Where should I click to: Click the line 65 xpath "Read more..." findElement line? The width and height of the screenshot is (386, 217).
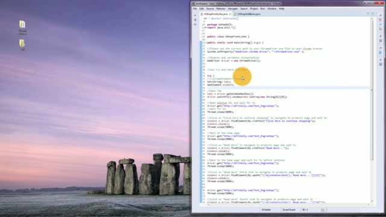pos(267,175)
